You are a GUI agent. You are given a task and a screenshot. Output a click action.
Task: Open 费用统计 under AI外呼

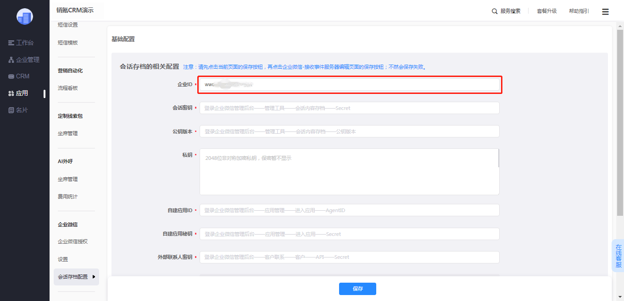click(68, 197)
